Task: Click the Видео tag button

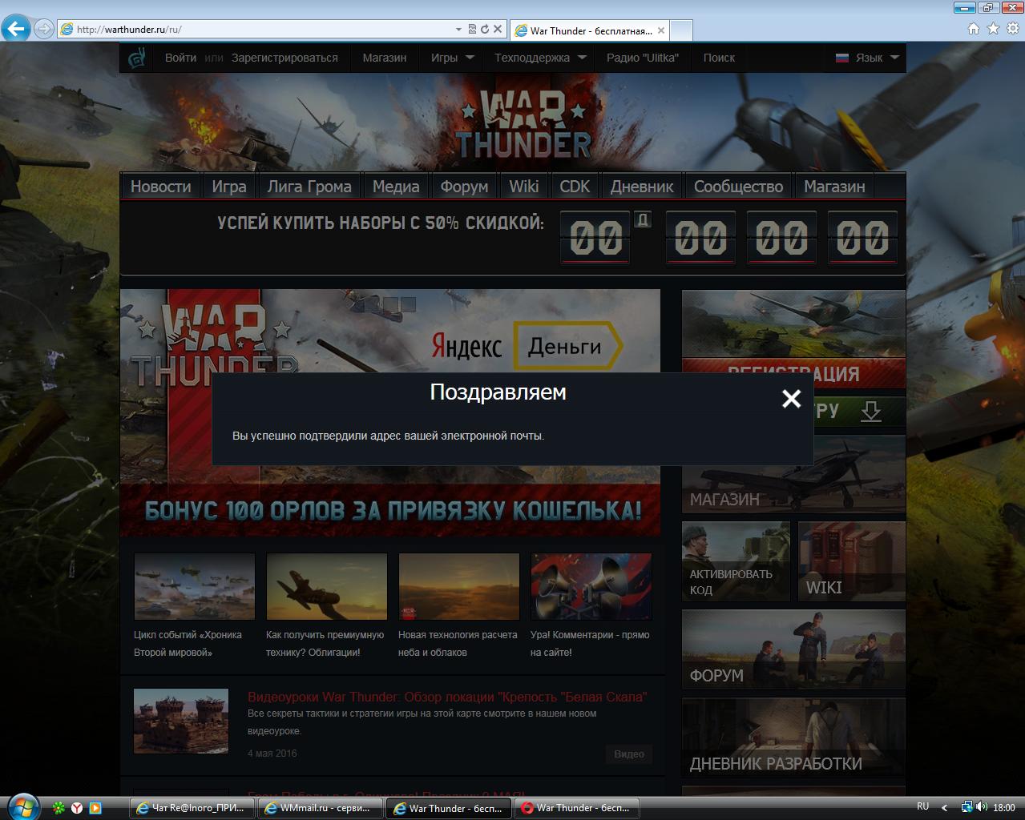Action: coord(629,754)
